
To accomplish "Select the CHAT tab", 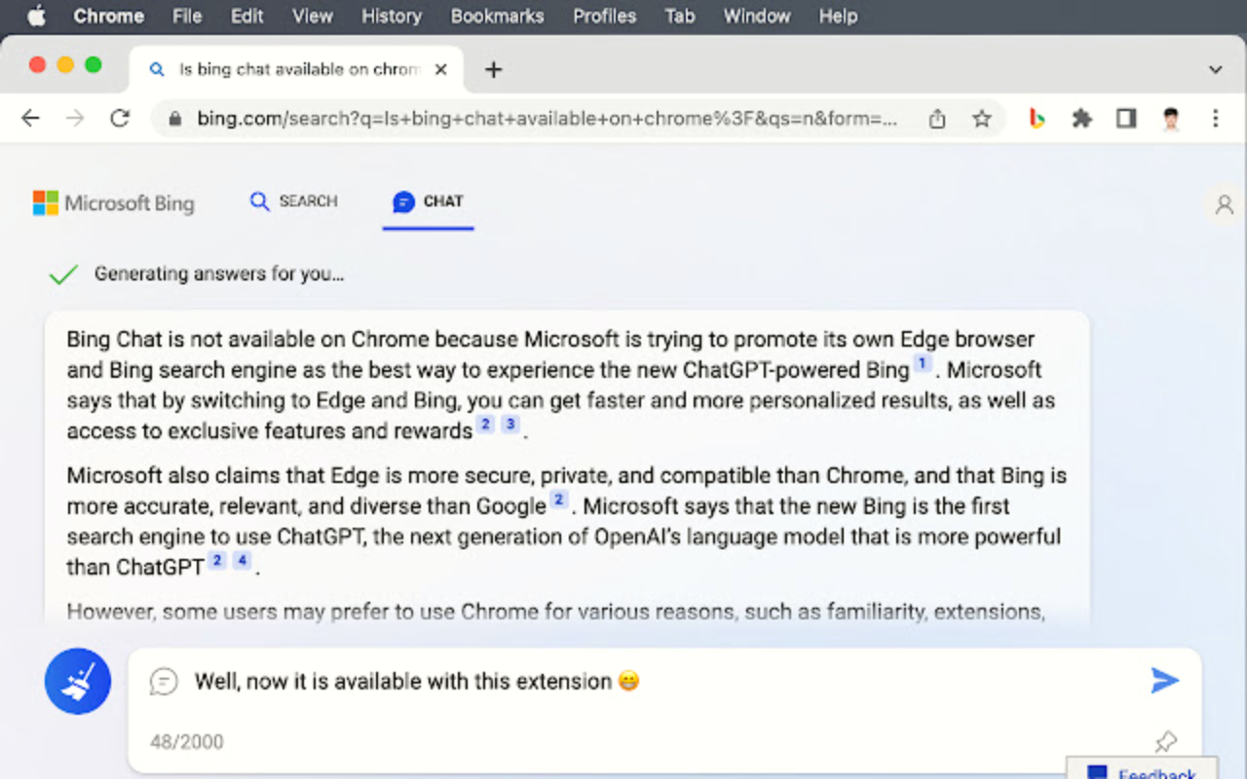I will point(428,202).
